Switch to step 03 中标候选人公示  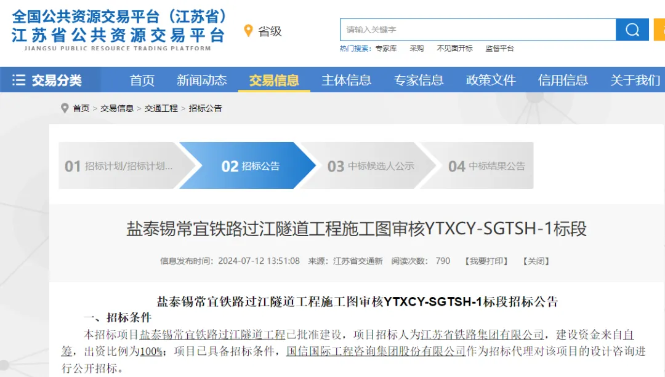pos(371,166)
